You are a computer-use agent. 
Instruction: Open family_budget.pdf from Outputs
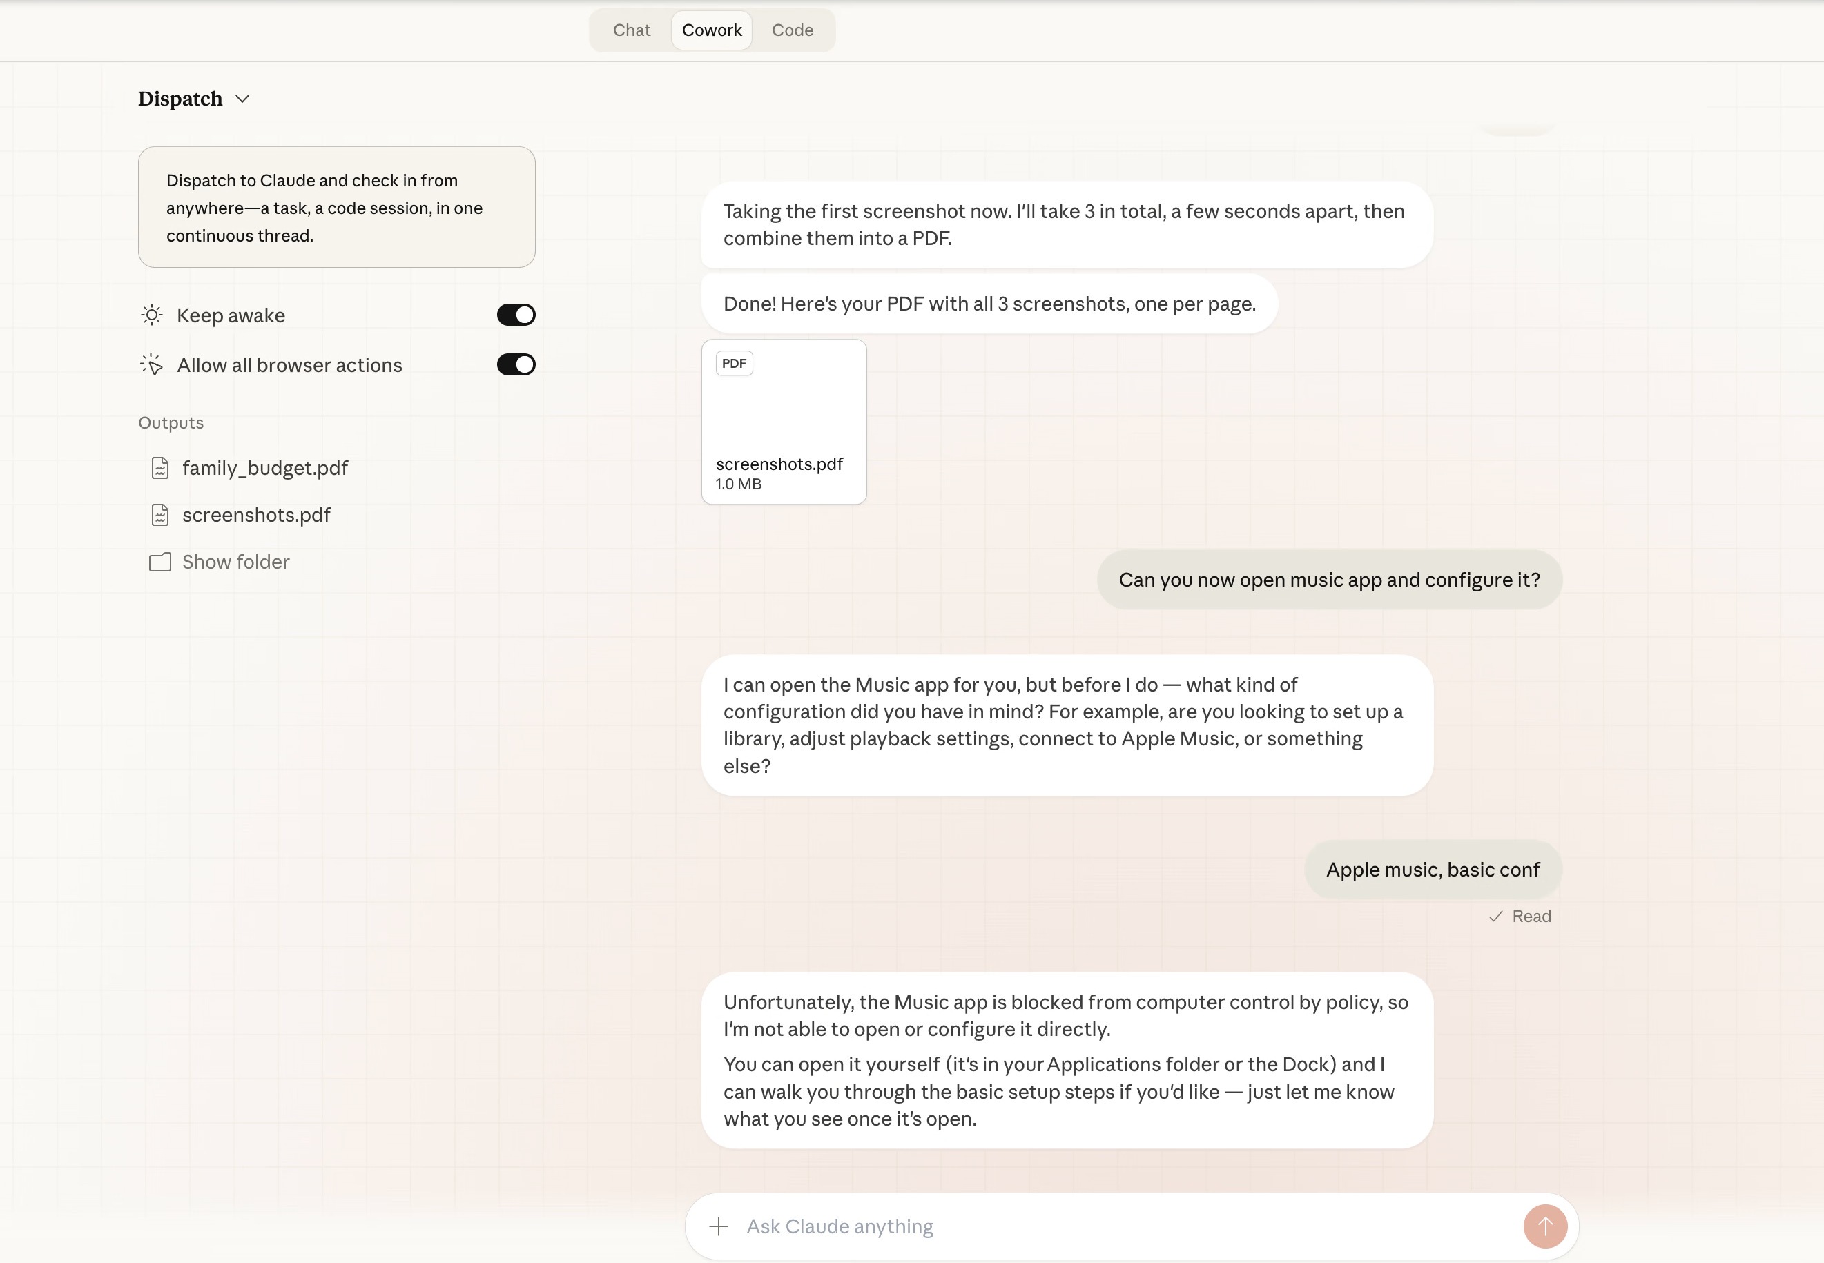click(264, 469)
